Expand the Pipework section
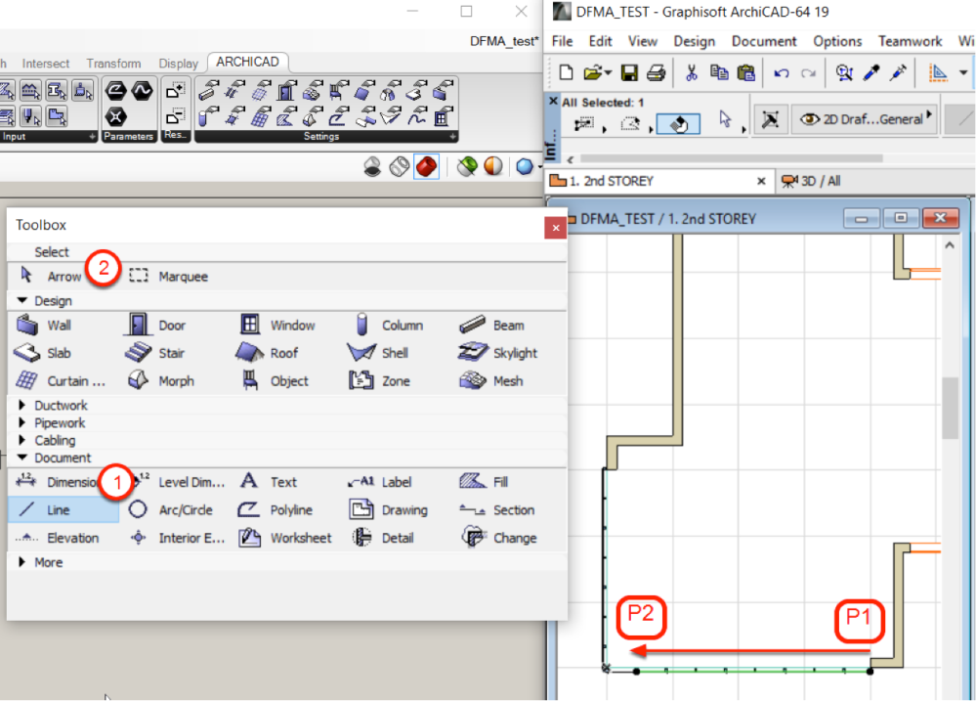This screenshot has height=701, width=976. pos(22,422)
